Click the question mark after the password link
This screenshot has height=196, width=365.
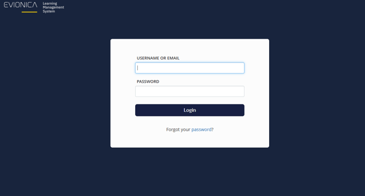coord(212,130)
